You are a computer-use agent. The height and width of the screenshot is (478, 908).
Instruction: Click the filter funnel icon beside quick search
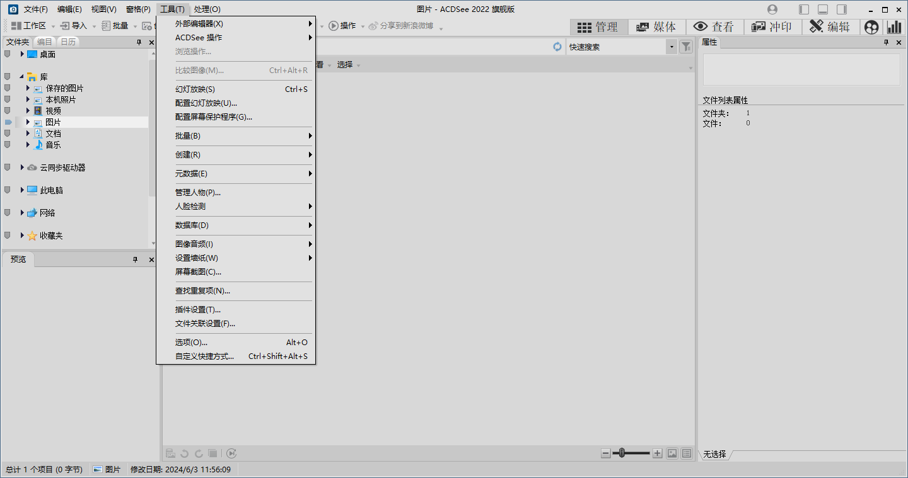click(x=686, y=47)
